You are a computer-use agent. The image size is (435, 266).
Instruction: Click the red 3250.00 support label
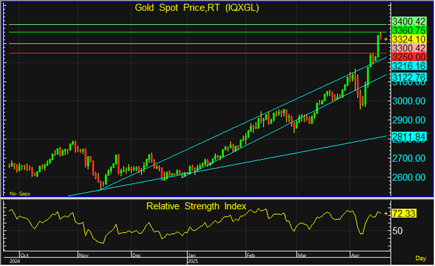pos(408,57)
